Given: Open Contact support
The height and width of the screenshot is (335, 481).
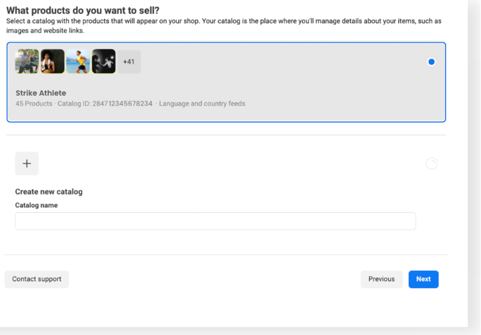Looking at the screenshot, I should [37, 279].
